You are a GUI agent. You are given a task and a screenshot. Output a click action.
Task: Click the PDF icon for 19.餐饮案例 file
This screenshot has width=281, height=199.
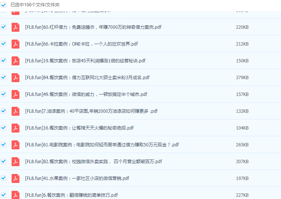[15, 61]
